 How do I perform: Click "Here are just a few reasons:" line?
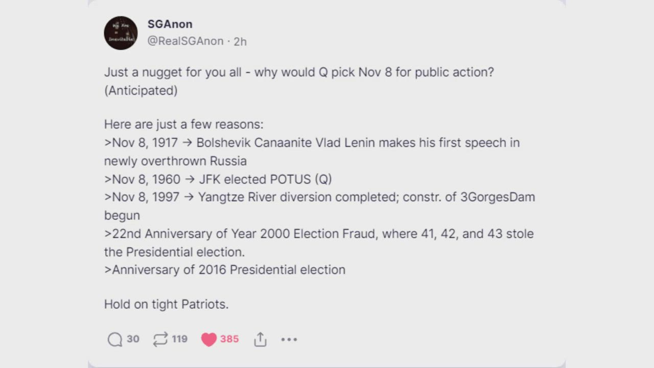[x=183, y=124]
